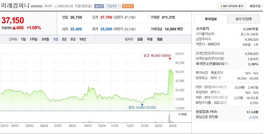Click the 거래대금 value 14,966 백만
Viewport: 264px width, 134px height.
[174, 29]
